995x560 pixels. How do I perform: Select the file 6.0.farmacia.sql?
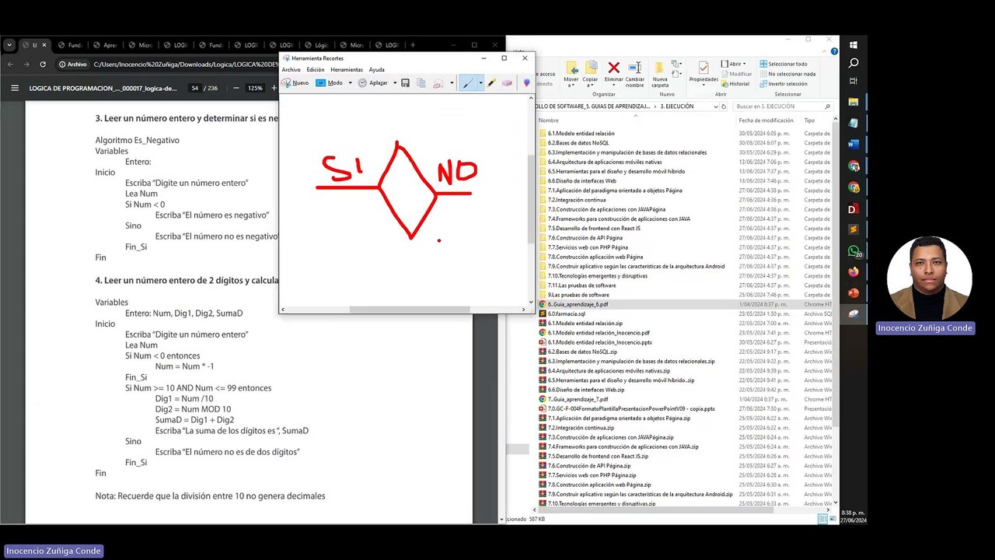566,314
